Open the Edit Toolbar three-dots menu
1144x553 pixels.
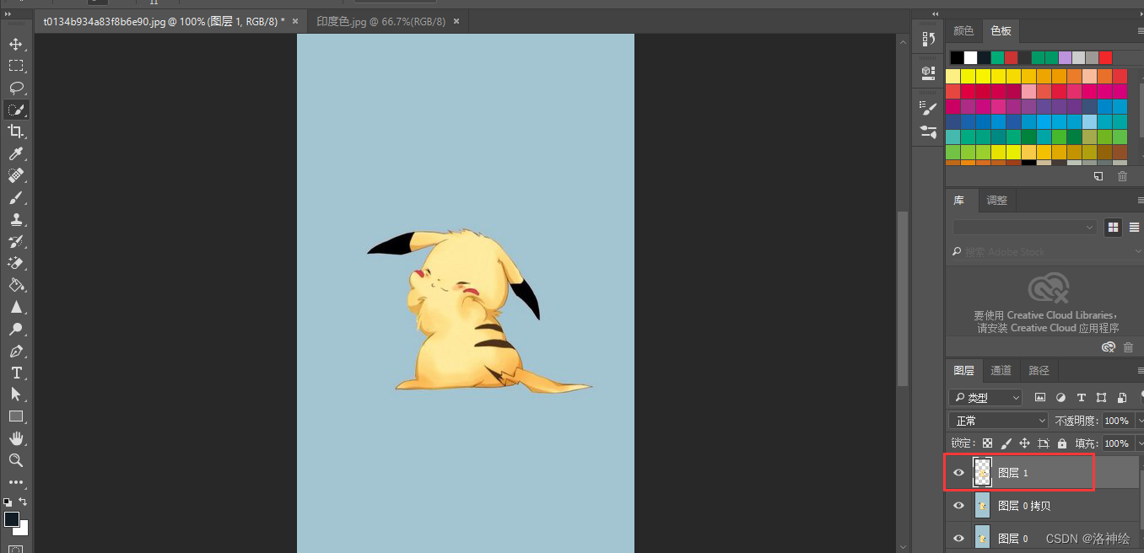click(16, 482)
